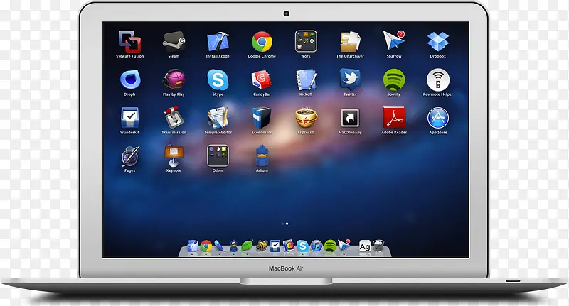Launch the Keynote app
This screenshot has height=306, width=569.
pos(174,155)
